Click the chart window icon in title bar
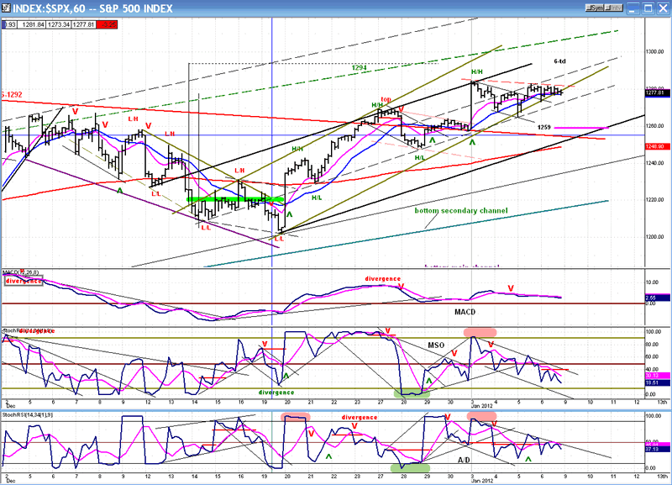672x485 pixels. coord(7,8)
